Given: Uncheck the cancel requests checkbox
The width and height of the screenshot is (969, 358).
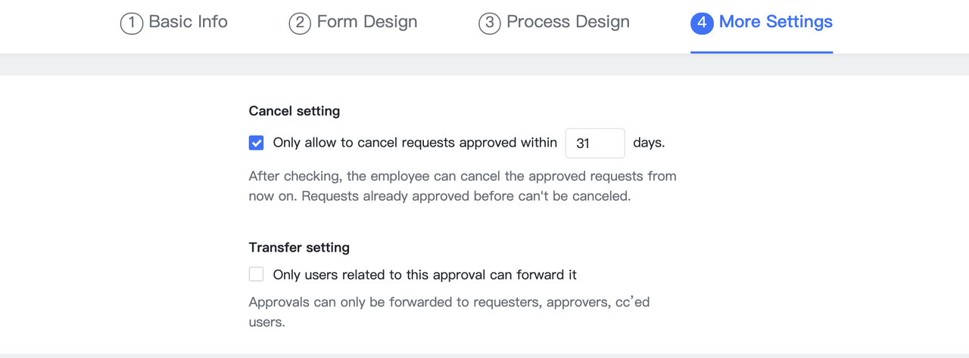Looking at the screenshot, I should 257,143.
